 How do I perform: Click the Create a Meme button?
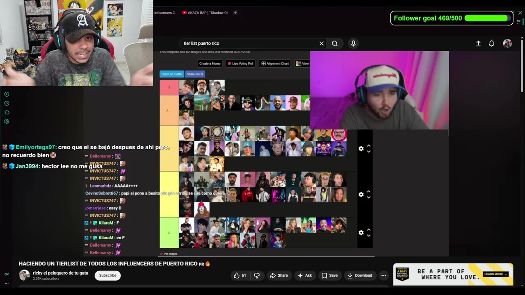tap(210, 64)
